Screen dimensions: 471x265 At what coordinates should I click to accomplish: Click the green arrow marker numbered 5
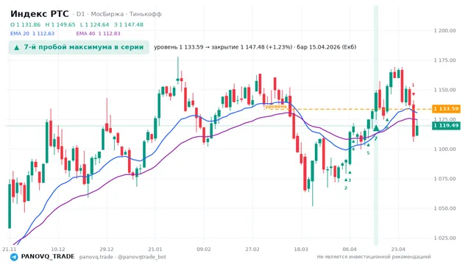(x=368, y=145)
